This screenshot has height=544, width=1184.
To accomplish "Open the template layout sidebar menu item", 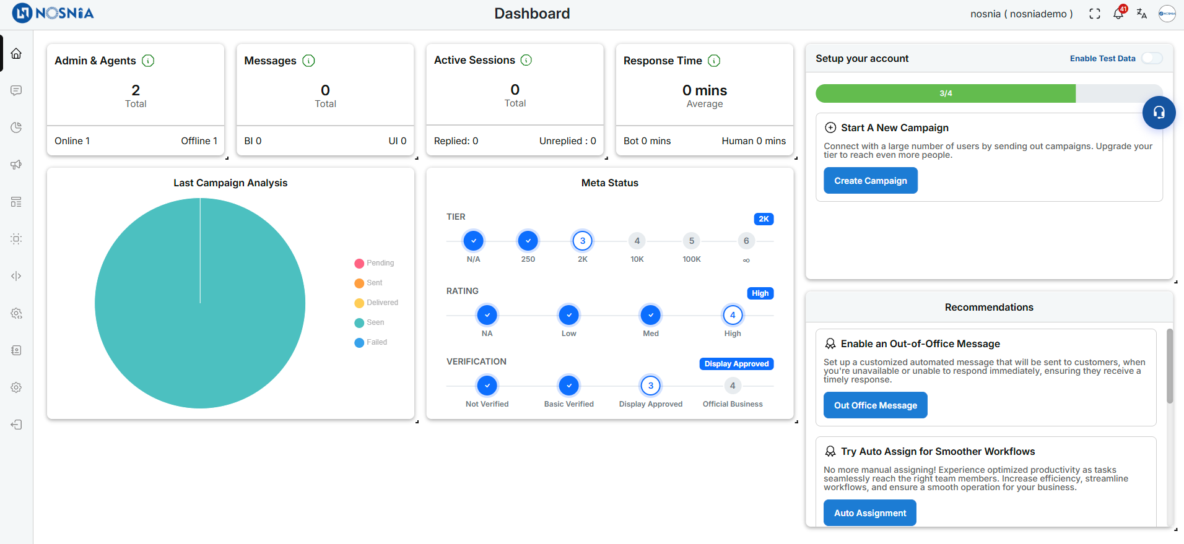I will tap(16, 202).
